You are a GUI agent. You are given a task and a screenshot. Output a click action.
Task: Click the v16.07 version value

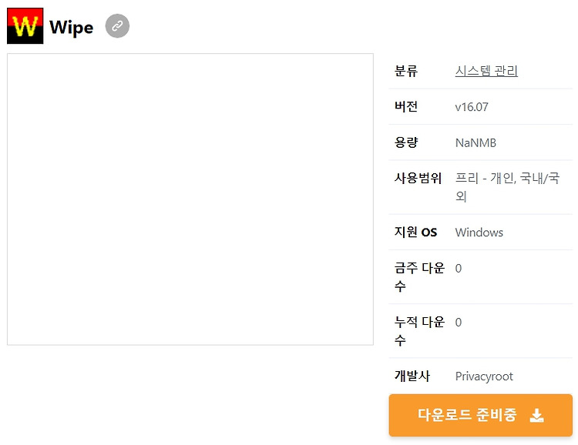point(472,107)
